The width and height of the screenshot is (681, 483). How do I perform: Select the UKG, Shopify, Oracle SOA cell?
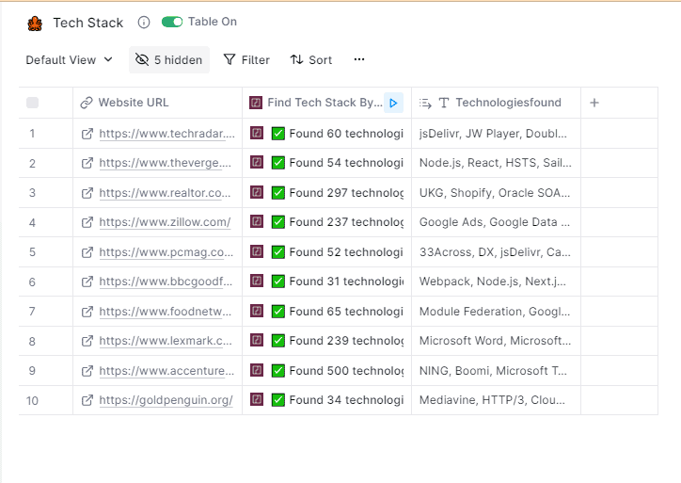(496, 193)
